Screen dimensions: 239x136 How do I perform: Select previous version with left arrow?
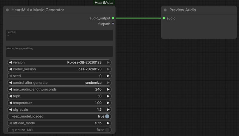tap(10, 62)
